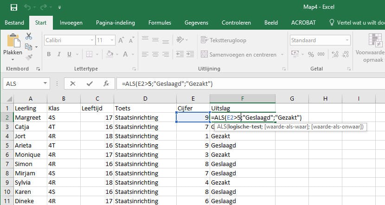Click the Save icon in the title bar
Screen dimensions: 385x205
(x=13, y=7)
